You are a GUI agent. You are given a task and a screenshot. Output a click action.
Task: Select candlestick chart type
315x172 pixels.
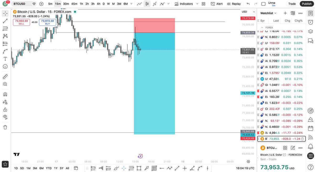click(x=147, y=4)
